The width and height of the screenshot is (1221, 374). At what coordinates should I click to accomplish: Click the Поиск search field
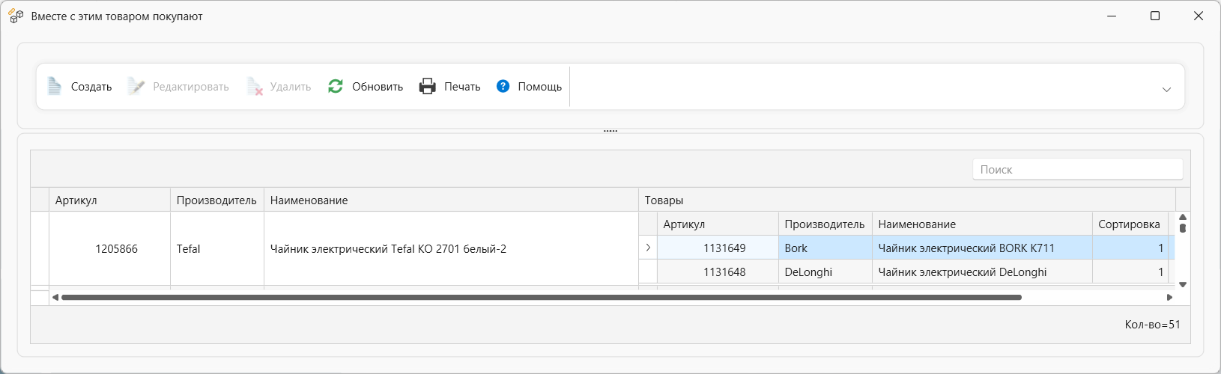1077,170
